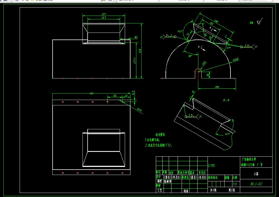This screenshot has width=279, height=197.
Task: Click the 标记 cell in title block
Action: point(158,172)
